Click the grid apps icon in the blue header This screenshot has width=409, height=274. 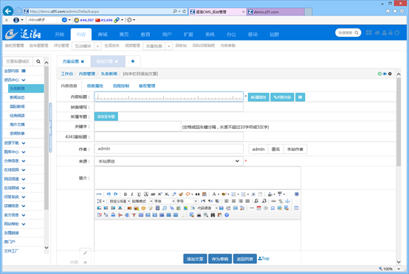click(x=368, y=32)
